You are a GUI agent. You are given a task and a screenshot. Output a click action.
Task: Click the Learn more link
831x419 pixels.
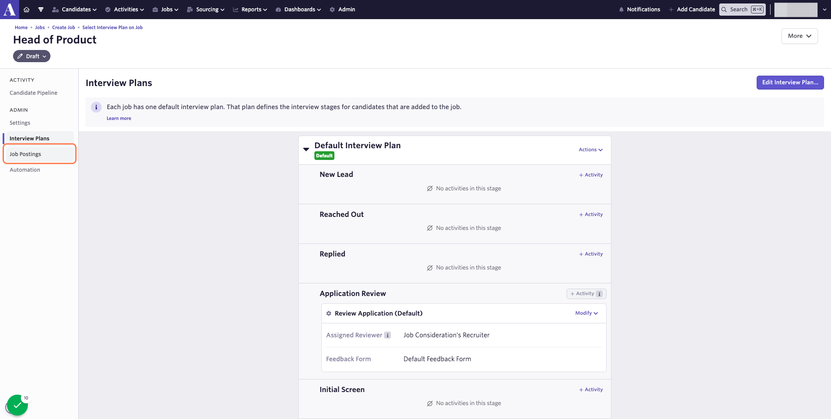click(119, 118)
